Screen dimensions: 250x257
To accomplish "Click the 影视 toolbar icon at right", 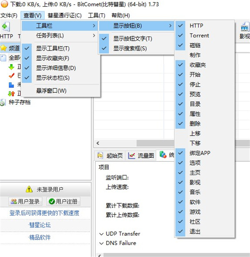I will [x=245, y=27].
